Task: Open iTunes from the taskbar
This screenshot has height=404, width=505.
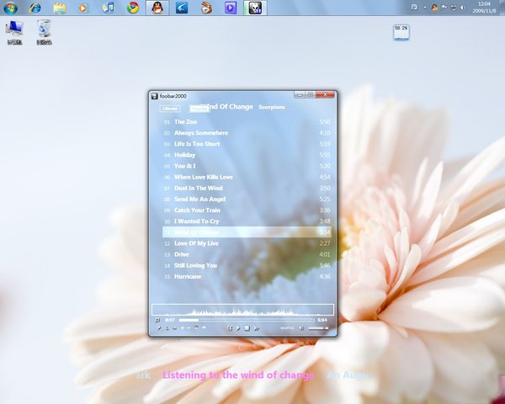Action: [109, 8]
